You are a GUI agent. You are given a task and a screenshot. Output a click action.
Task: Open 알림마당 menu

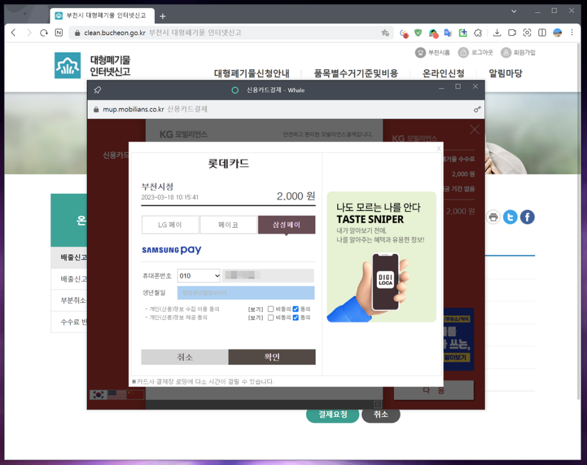pos(506,73)
